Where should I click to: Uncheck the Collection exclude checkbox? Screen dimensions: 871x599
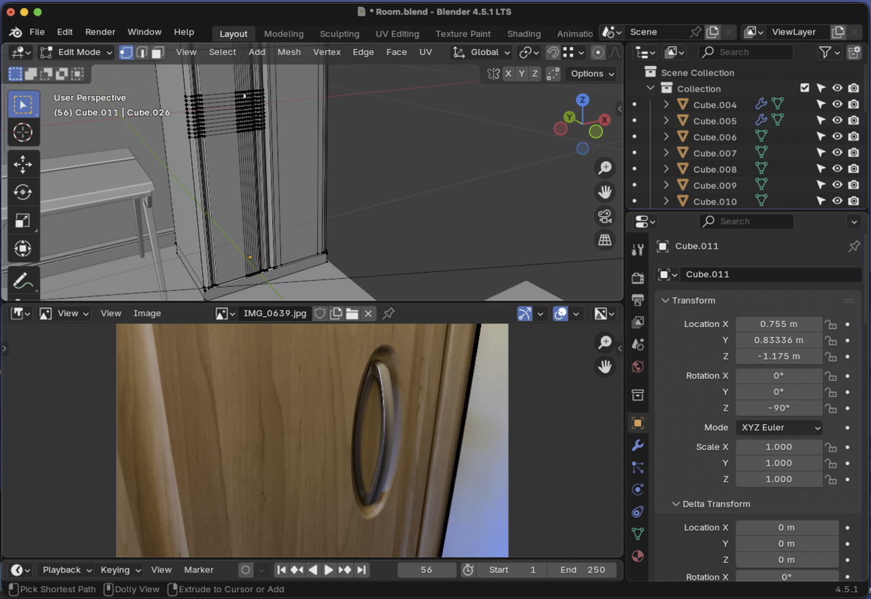click(x=805, y=88)
